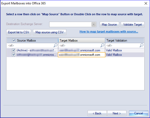Screen dimensions: 150x118
Task: Go back with the Back button
Action: [x=97, y=113]
